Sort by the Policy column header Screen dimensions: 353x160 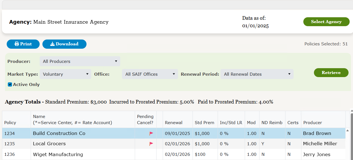[x=10, y=123]
